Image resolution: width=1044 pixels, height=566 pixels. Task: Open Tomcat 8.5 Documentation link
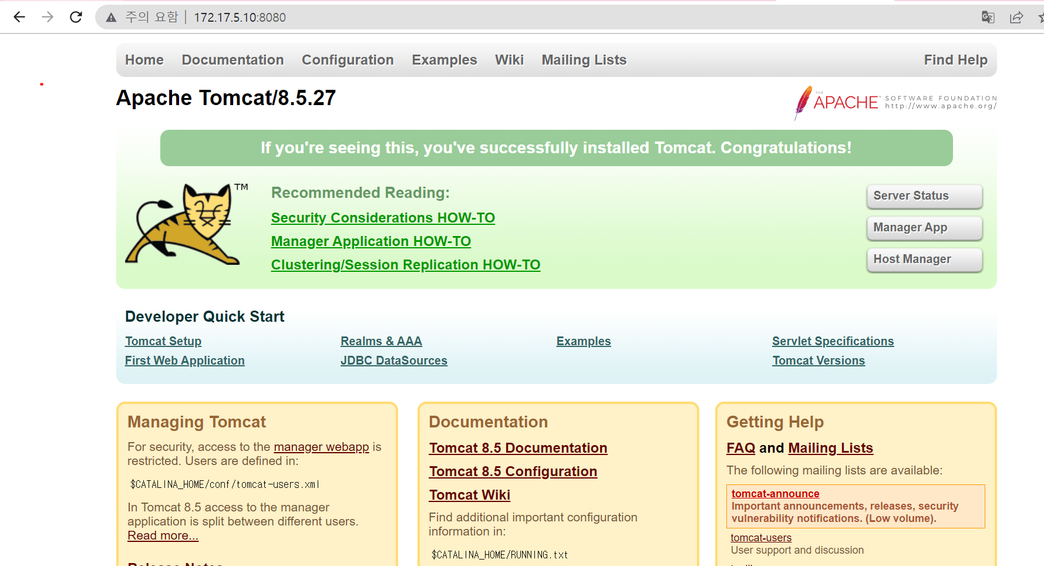[518, 448]
